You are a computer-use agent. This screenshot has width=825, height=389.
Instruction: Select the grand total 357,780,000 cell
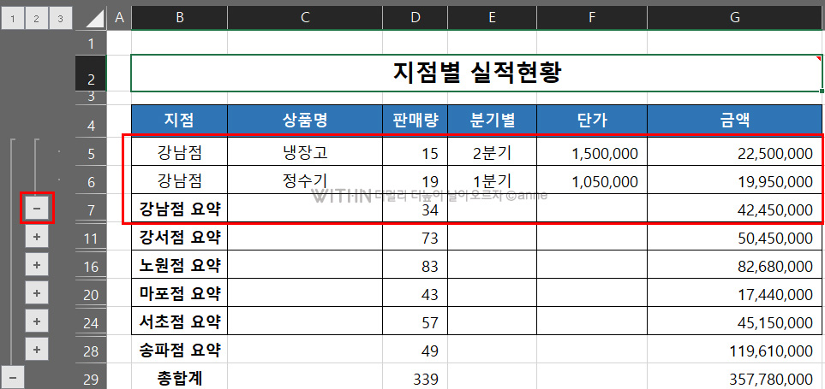(735, 377)
